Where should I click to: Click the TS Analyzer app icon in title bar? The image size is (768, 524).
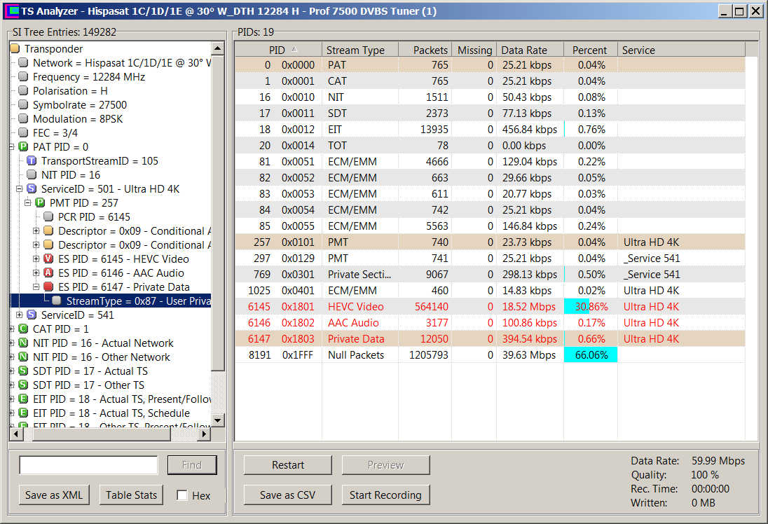(11, 11)
